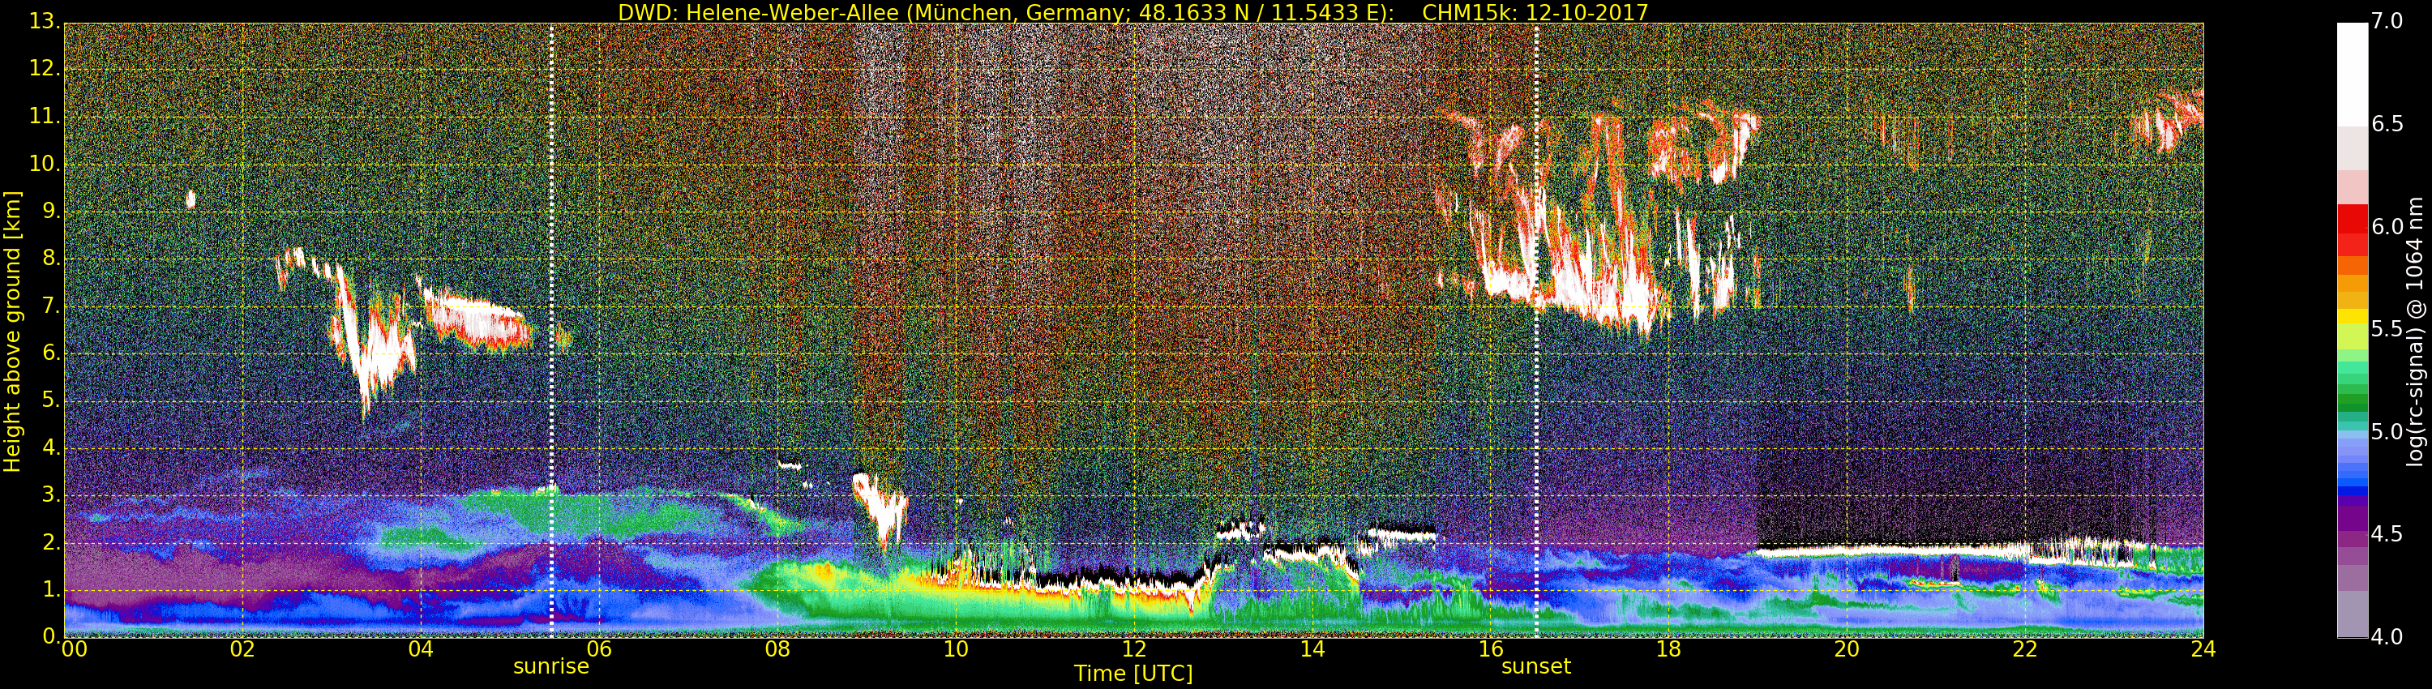Click the white dotted sunrise marker line
Screen dimensions: 2432x689
(x=551, y=331)
